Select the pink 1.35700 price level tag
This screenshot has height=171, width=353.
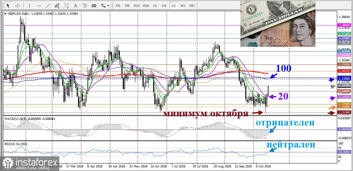(344, 55)
